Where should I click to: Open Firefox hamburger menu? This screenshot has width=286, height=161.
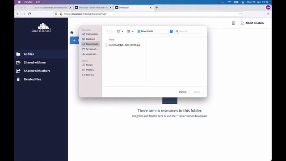268,14
